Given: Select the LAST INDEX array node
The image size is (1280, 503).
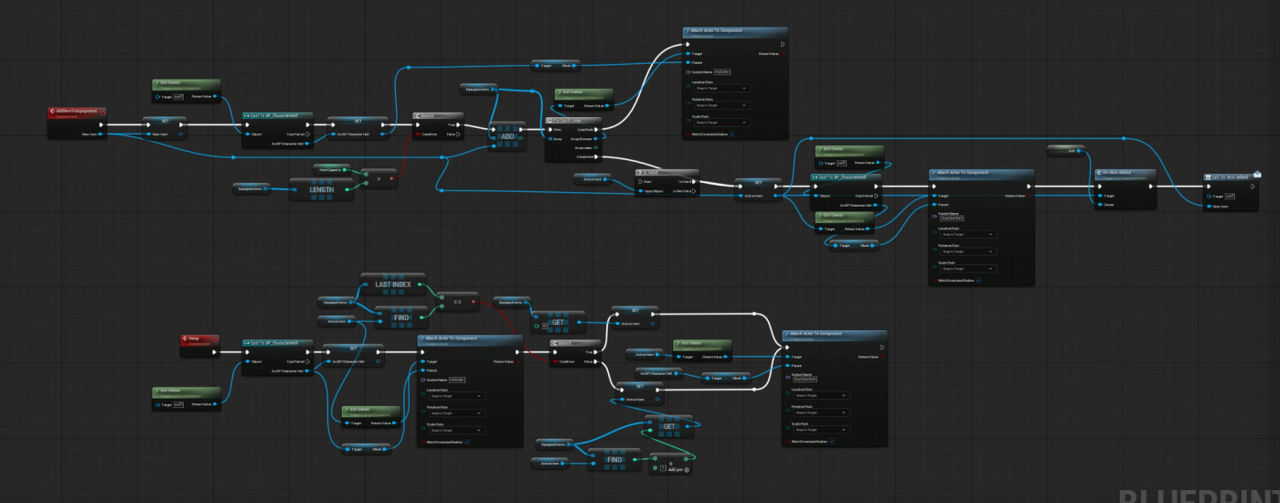Looking at the screenshot, I should pyautogui.click(x=392, y=284).
